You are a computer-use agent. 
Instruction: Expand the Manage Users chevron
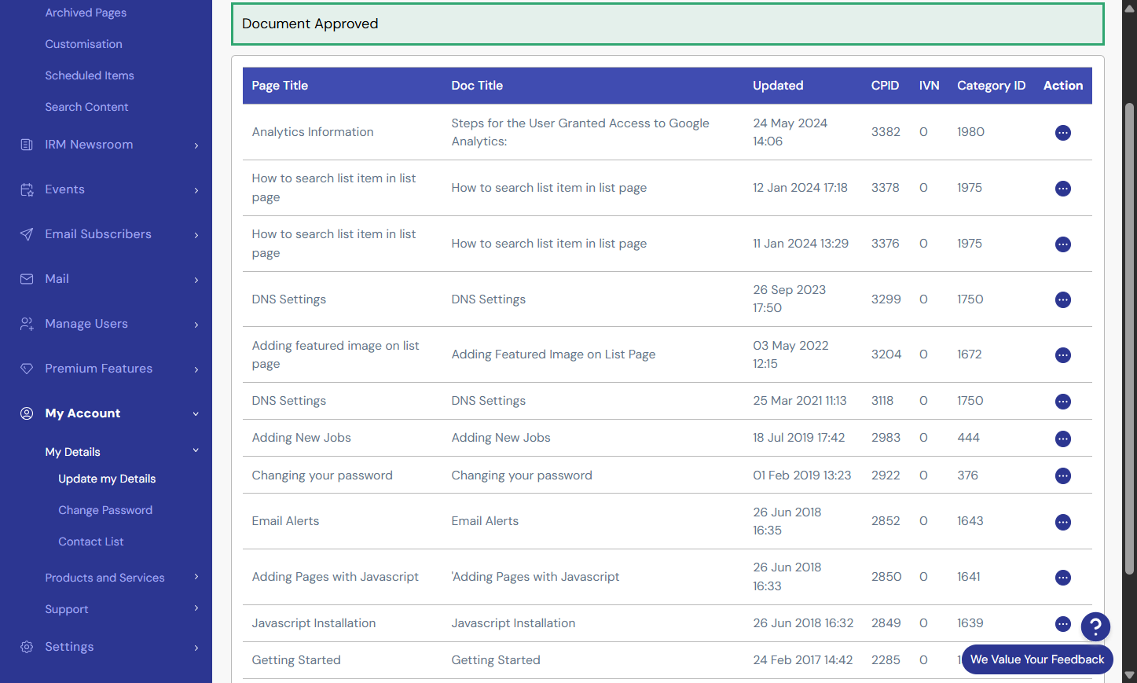click(x=196, y=325)
